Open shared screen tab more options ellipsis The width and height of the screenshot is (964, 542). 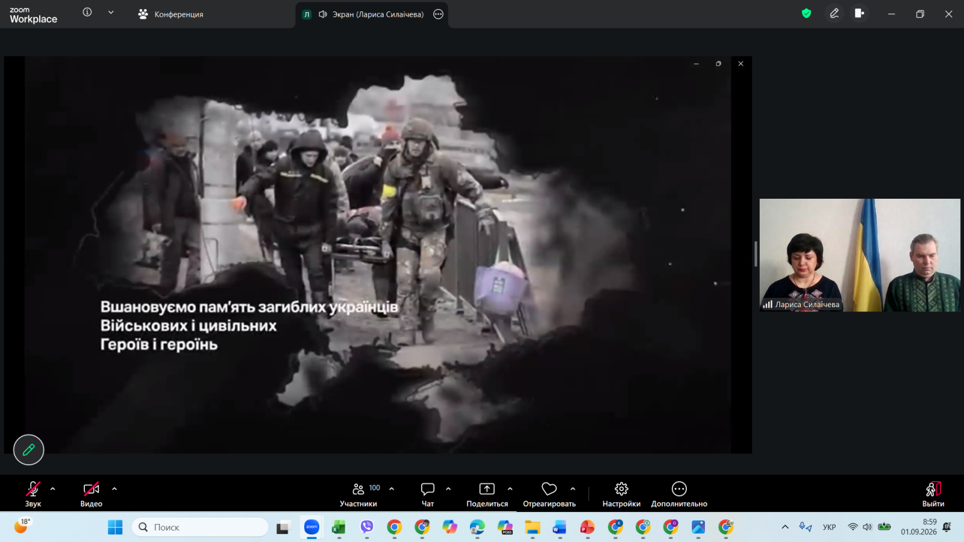(439, 14)
